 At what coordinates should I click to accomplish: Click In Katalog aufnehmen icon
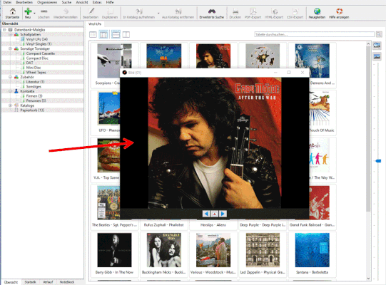click(x=139, y=11)
